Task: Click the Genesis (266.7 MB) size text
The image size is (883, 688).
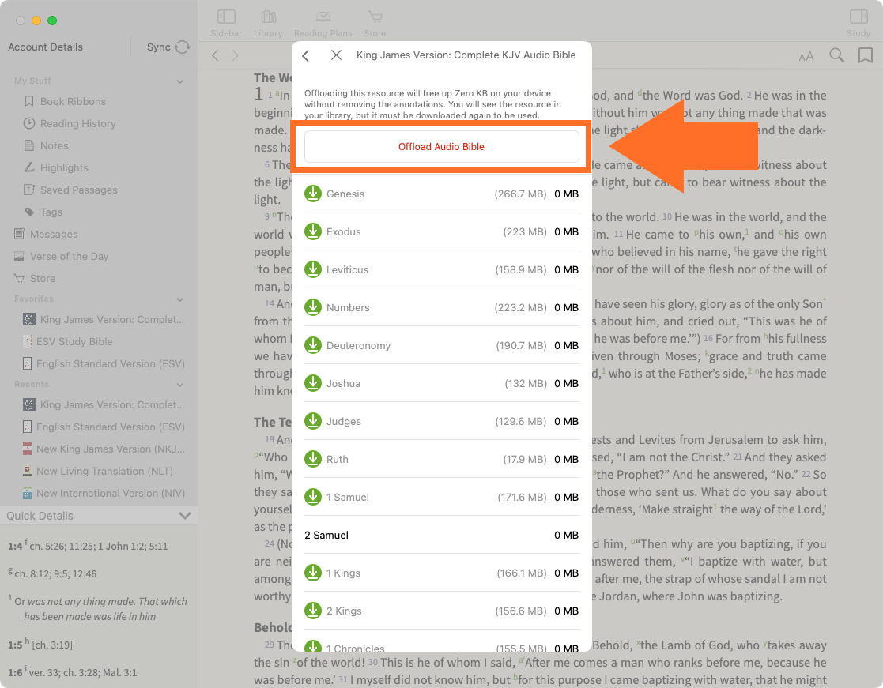Action: (520, 194)
